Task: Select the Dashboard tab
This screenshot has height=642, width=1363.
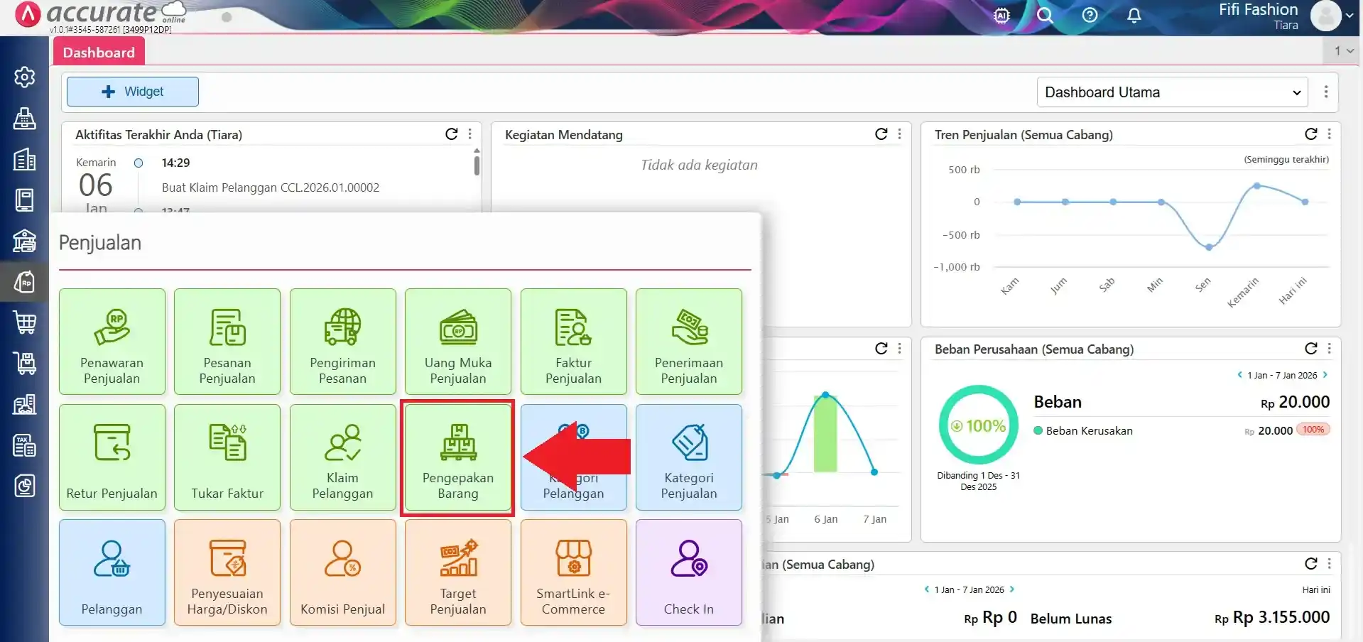Action: point(99,53)
